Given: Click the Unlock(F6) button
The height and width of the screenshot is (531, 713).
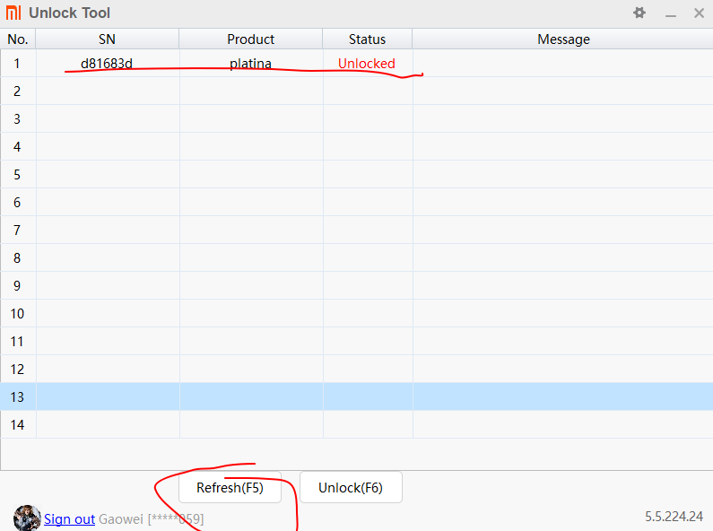Looking at the screenshot, I should 351,487.
